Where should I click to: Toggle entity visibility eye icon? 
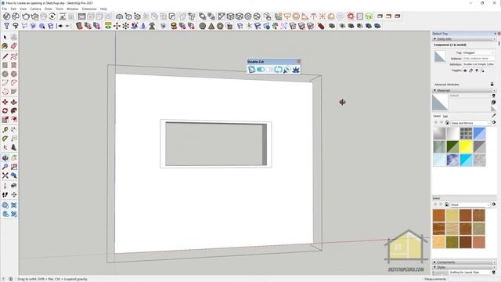(465, 70)
